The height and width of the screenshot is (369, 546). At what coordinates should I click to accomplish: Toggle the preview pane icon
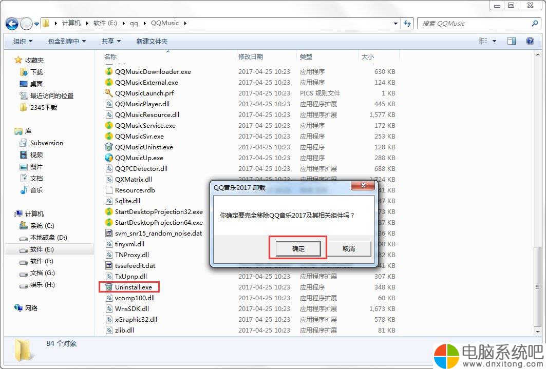(512, 41)
